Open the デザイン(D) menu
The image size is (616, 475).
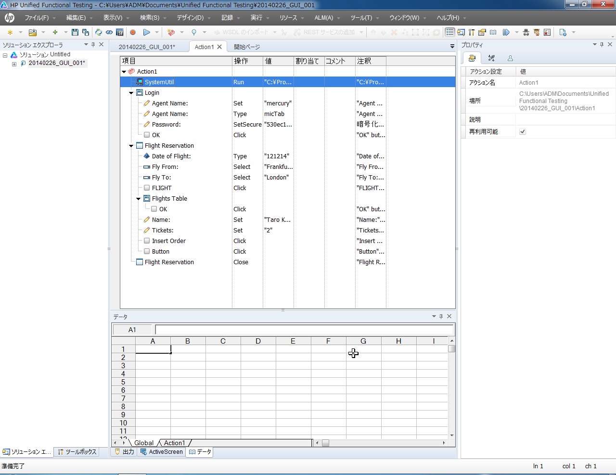tap(190, 18)
